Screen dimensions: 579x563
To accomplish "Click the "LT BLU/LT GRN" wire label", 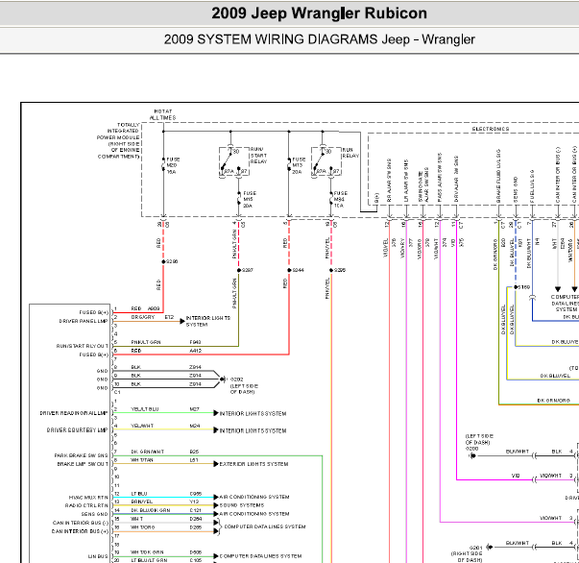I will (x=149, y=560).
